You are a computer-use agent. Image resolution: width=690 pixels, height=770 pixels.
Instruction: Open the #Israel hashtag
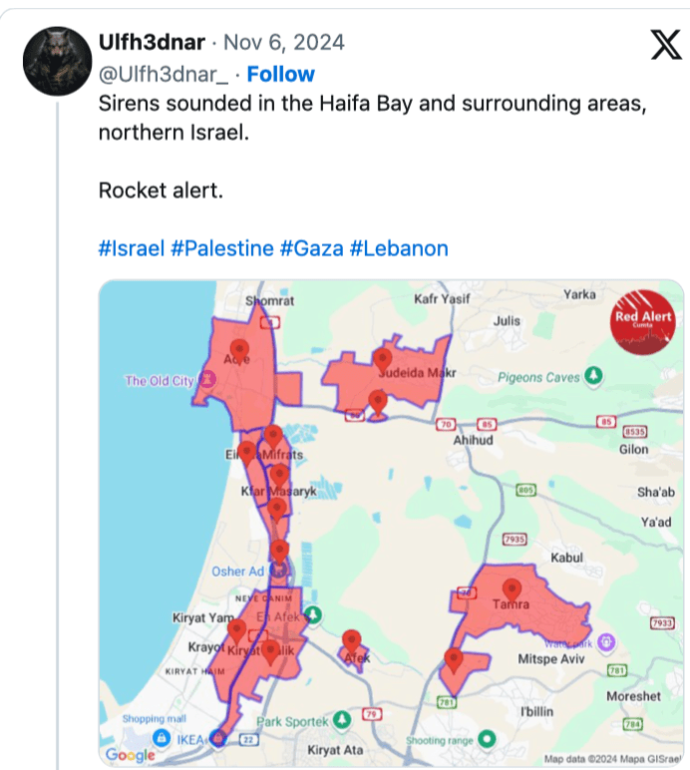[x=132, y=248]
